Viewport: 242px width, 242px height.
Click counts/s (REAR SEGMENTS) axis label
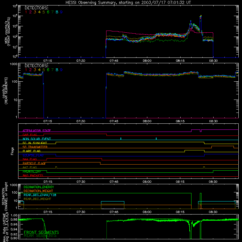(5, 91)
